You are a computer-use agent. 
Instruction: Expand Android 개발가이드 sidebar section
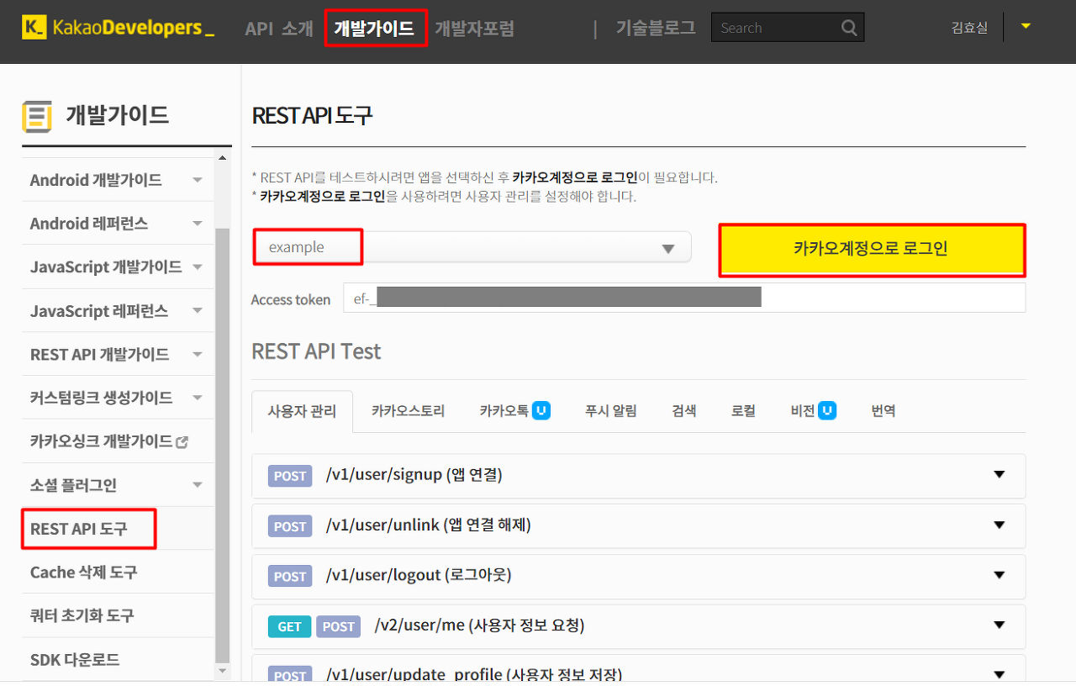[197, 180]
